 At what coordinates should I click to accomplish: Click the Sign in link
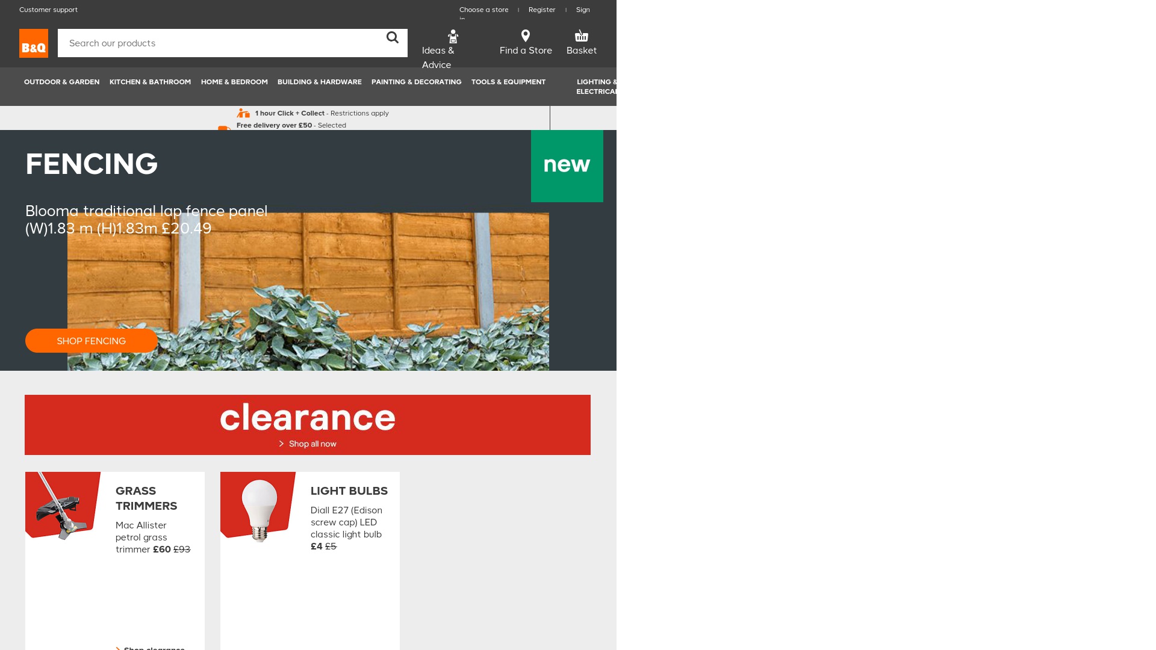[x=583, y=10]
